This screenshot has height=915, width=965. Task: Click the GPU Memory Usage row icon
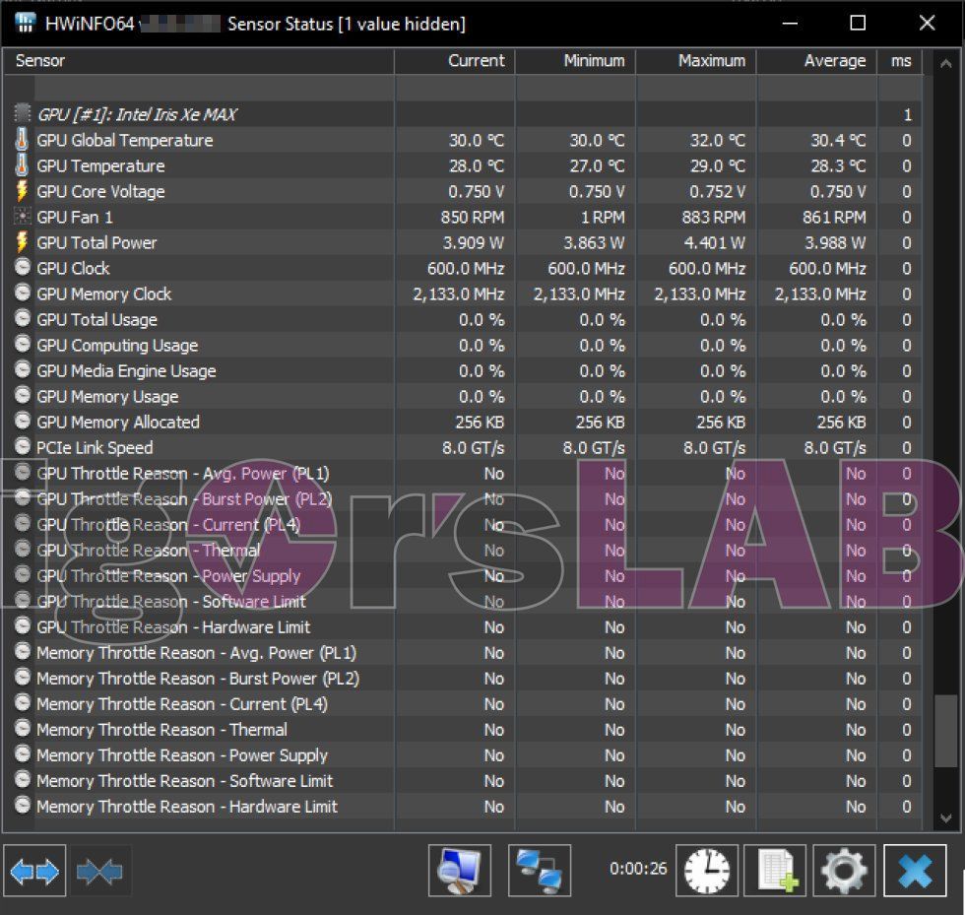pos(22,395)
